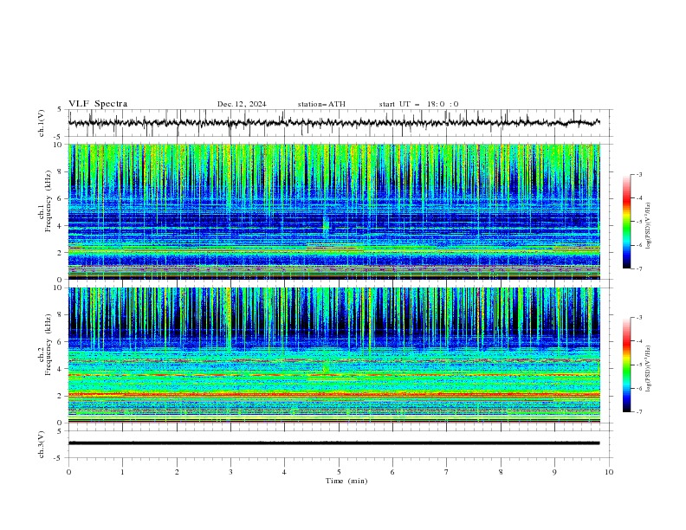Click the "-3" tick on upper color bar
This screenshot has width=686, height=530.
pos(638,174)
